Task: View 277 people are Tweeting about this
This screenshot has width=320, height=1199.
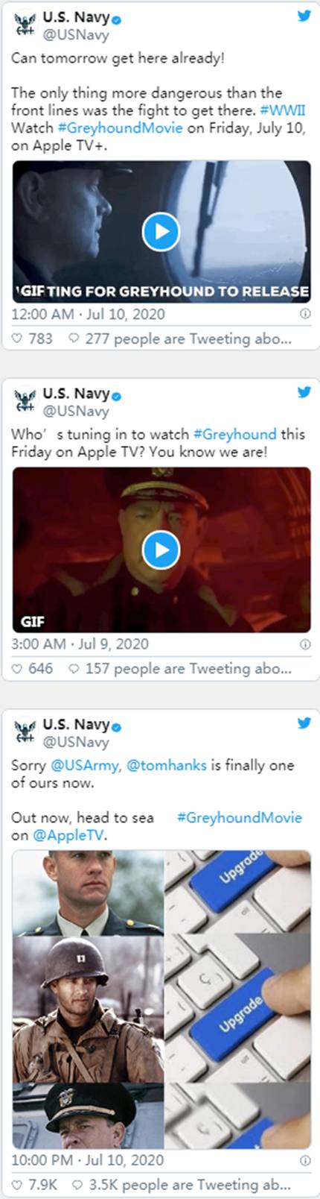Action: 179,339
